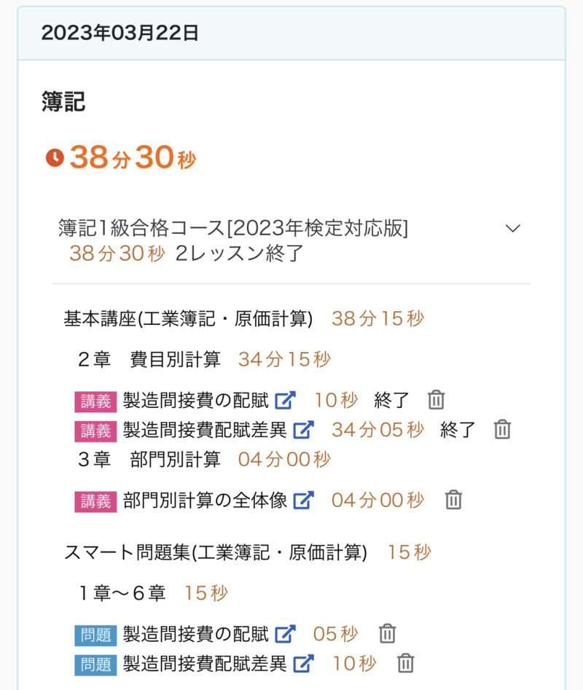Image resolution: width=583 pixels, height=690 pixels.
Task: Open external link for 部門別計算の全体像 lecture
Action: [303, 501]
